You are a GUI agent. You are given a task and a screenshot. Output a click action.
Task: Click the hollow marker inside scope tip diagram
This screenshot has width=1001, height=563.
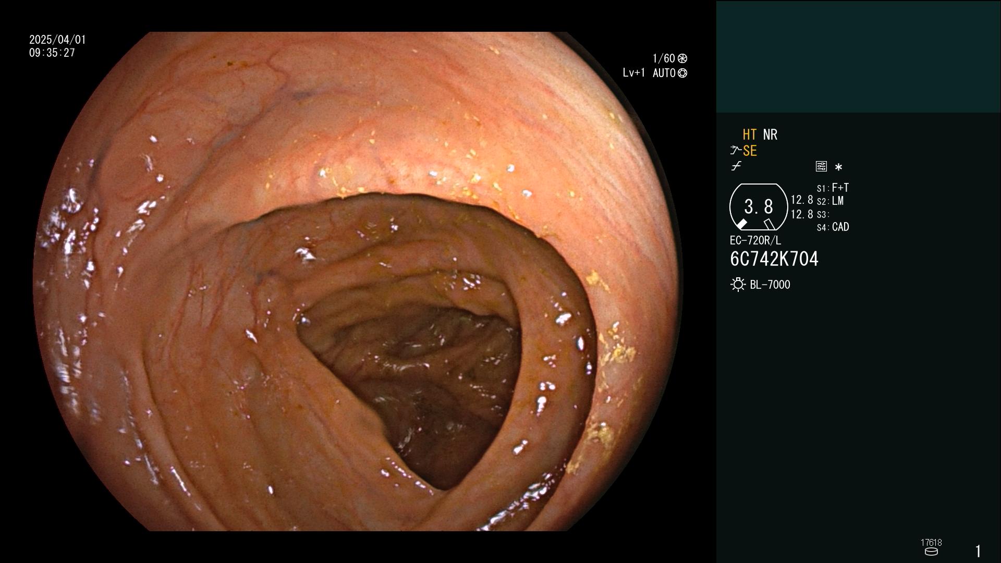pos(769,224)
